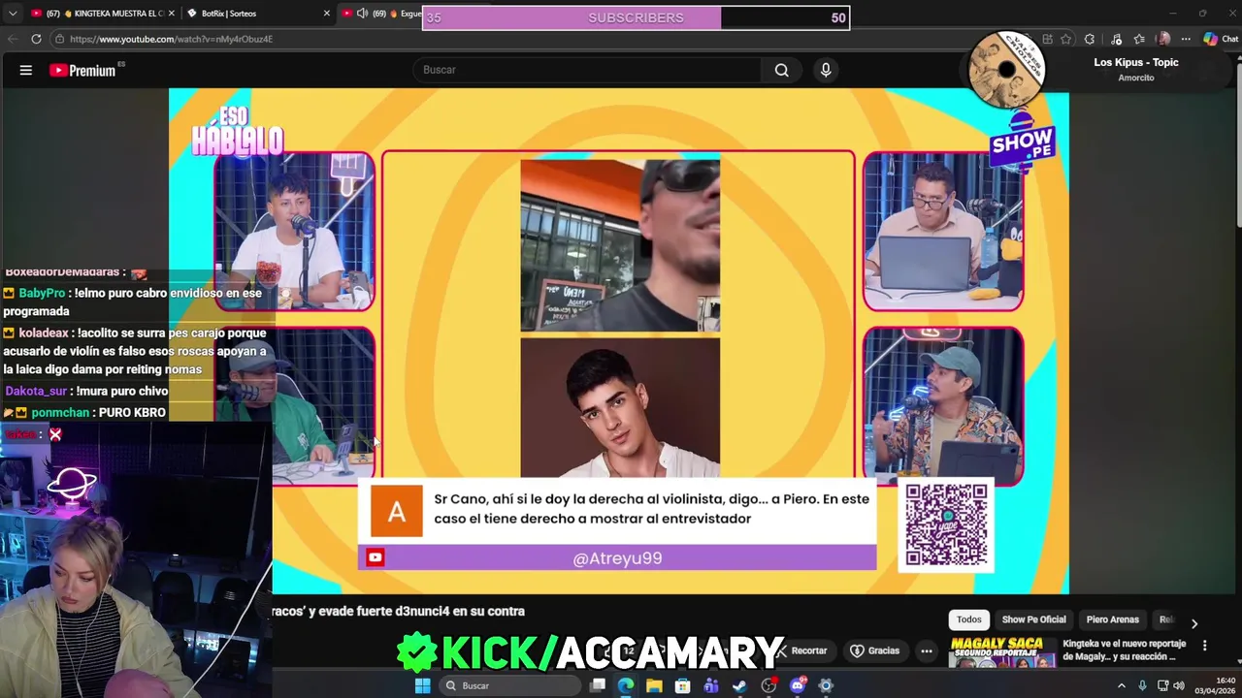This screenshot has height=698, width=1242.
Task: Click the system tray microphone icon
Action: coord(1142,685)
